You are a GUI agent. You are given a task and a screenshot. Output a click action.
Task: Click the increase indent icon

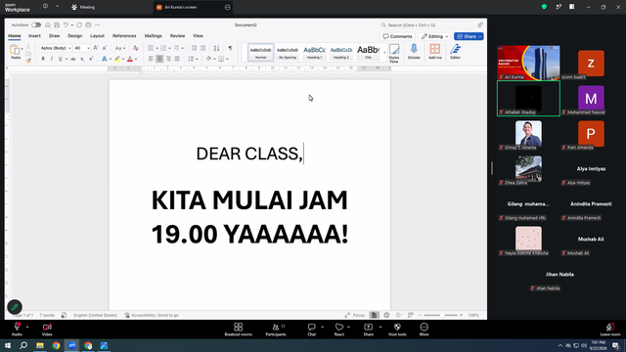pos(202,48)
